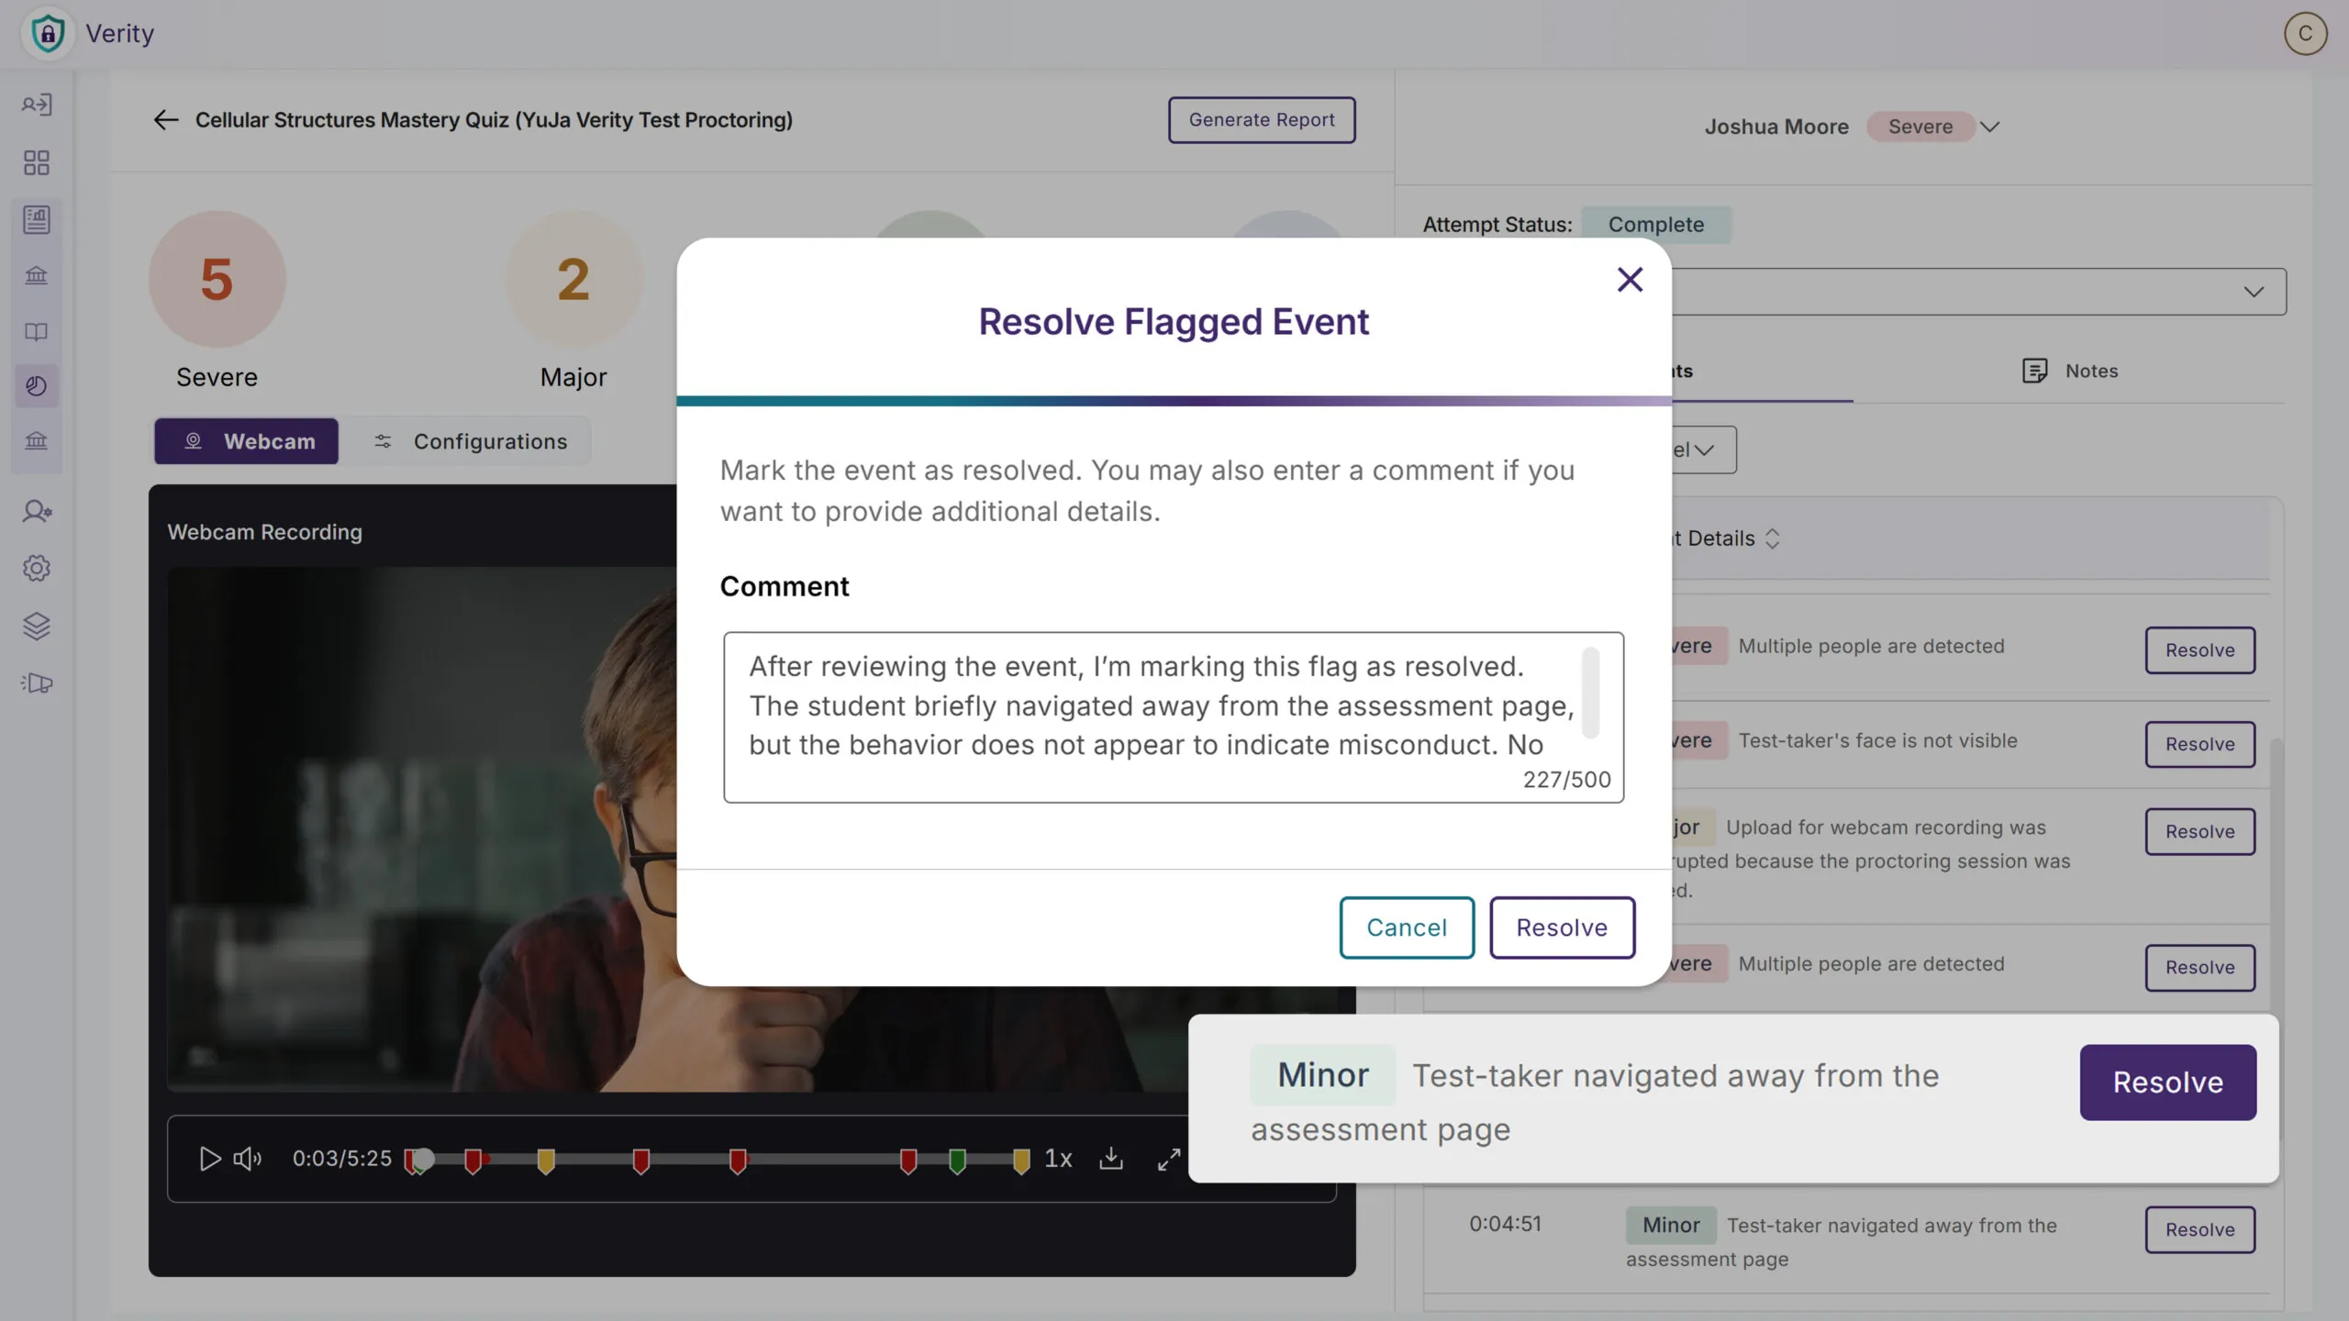Expand the Severe severity dropdown next to Joshua Moore
Screen dimensions: 2349x1321
pos(1989,127)
